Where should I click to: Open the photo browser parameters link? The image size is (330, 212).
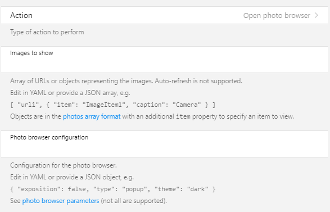(x=61, y=201)
